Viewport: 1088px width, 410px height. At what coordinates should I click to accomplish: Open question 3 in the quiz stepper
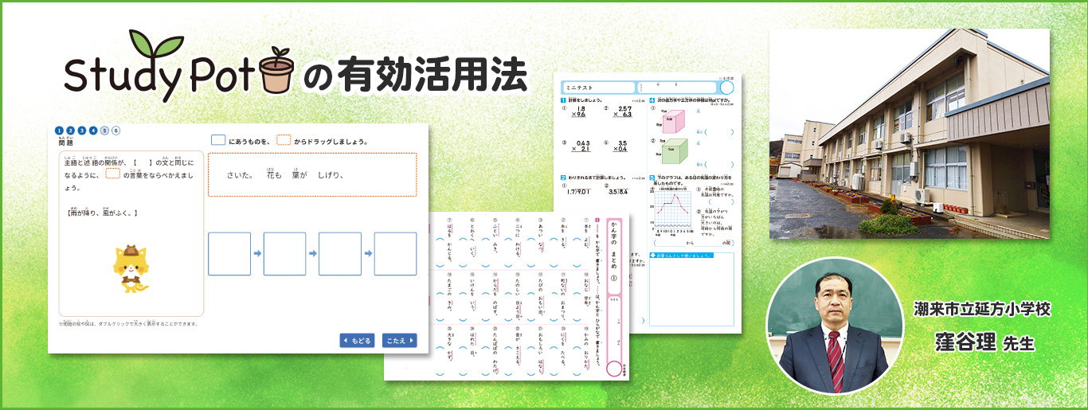[82, 131]
